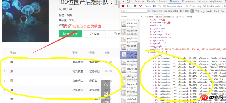Click the fcg_get_d request JS icon
Screen dimensions: 226x103
pos(124,85)
